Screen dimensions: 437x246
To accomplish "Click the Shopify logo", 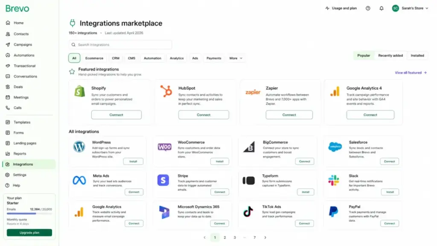I will 80,91.
